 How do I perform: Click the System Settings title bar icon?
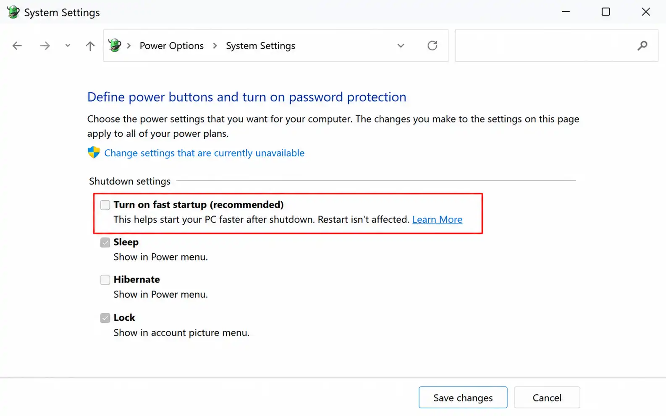[13, 12]
